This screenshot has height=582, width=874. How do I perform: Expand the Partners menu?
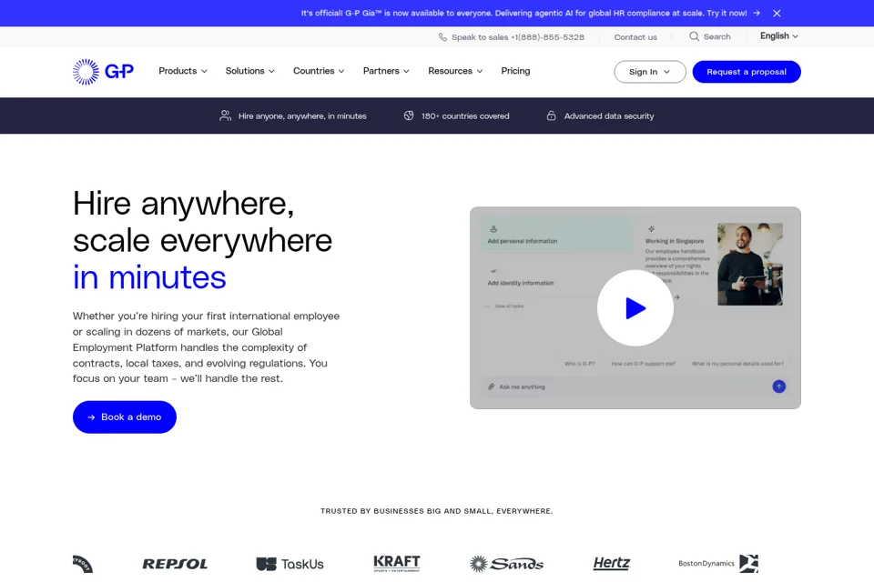(386, 71)
